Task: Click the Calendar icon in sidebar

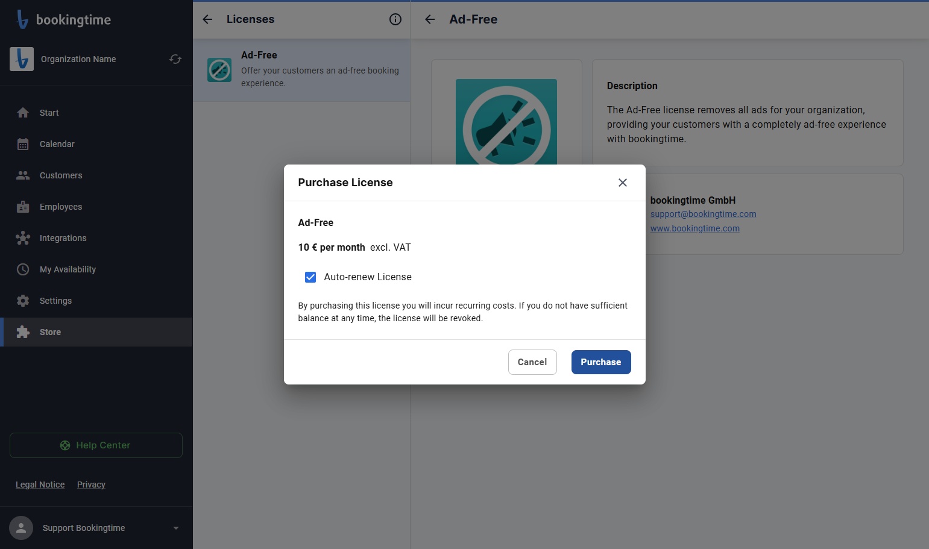Action: 23,144
